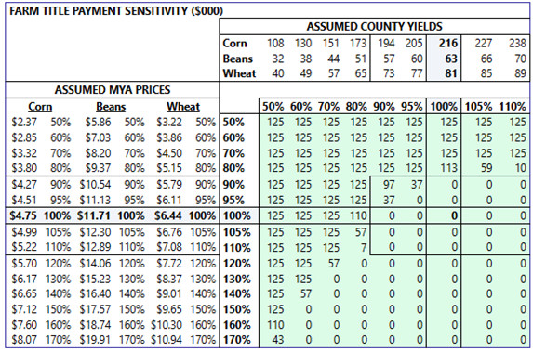
Task: Click the Assumed County Yields header
Action: 374,27
